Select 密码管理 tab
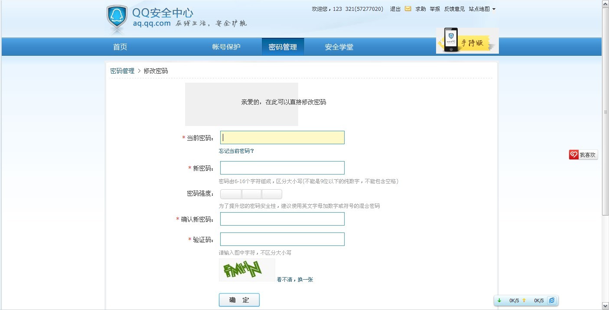Screen dimensions: 609x310 283,47
